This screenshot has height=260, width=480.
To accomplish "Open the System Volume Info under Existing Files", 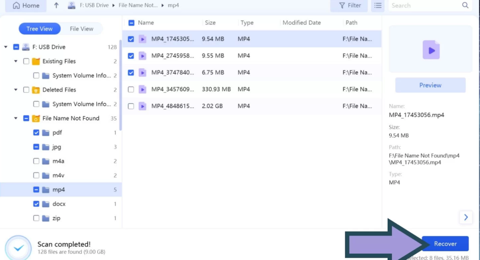I will pos(81,76).
